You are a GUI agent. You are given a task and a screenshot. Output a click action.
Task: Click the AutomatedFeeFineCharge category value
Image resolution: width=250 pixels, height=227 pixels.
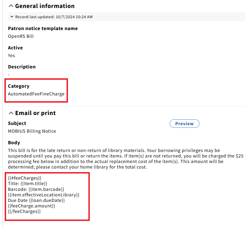point(36,94)
